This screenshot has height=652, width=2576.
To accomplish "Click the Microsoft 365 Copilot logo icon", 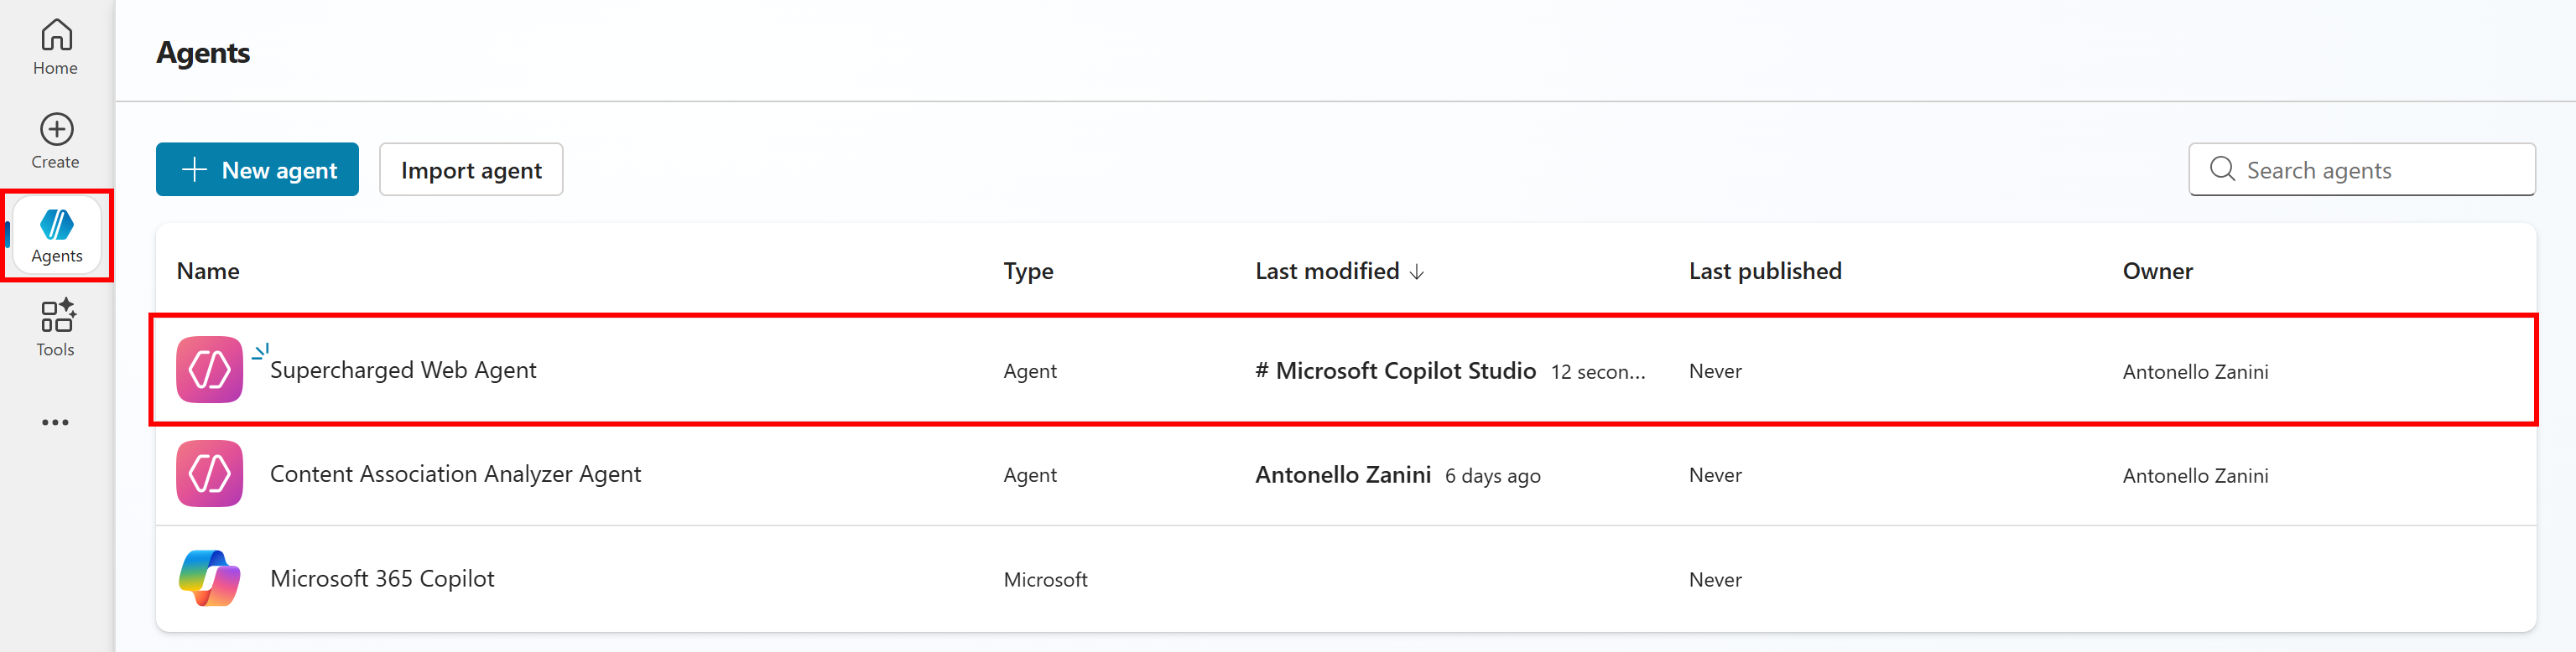I will click(209, 579).
